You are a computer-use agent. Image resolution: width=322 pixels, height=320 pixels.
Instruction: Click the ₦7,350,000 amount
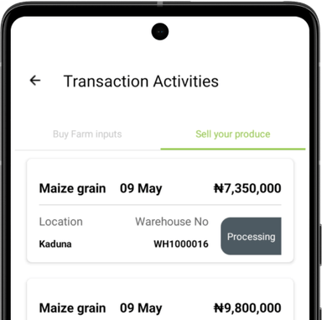[x=247, y=188]
